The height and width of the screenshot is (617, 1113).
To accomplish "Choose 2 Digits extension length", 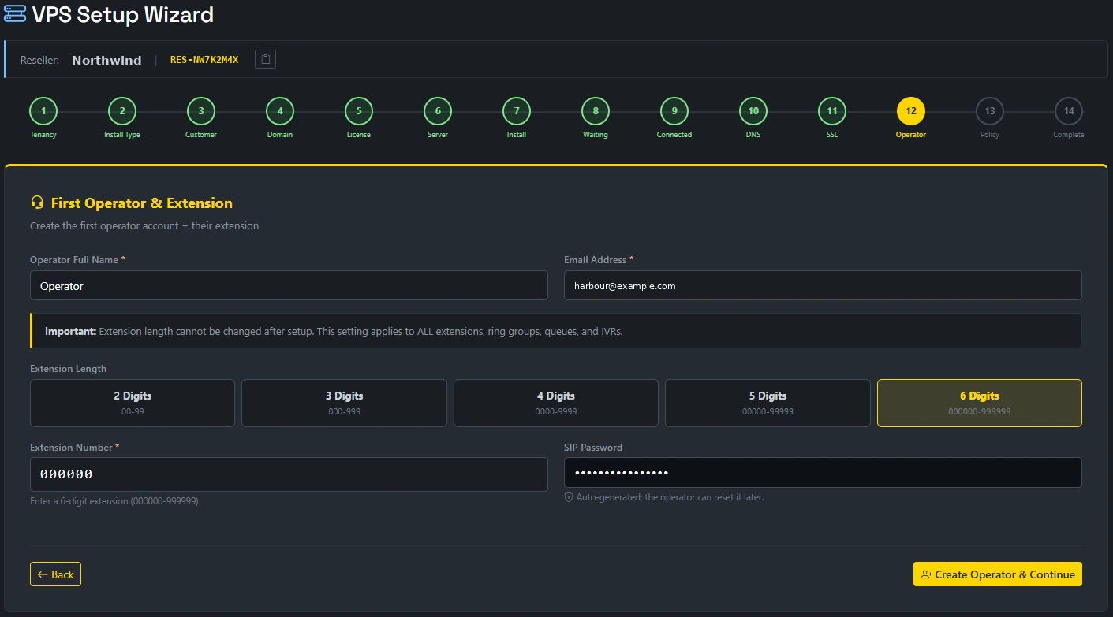I will coord(133,403).
